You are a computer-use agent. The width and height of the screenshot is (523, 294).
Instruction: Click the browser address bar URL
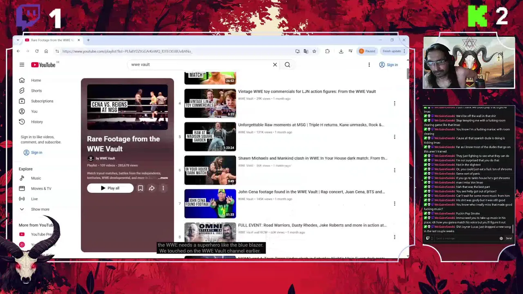coord(127,51)
